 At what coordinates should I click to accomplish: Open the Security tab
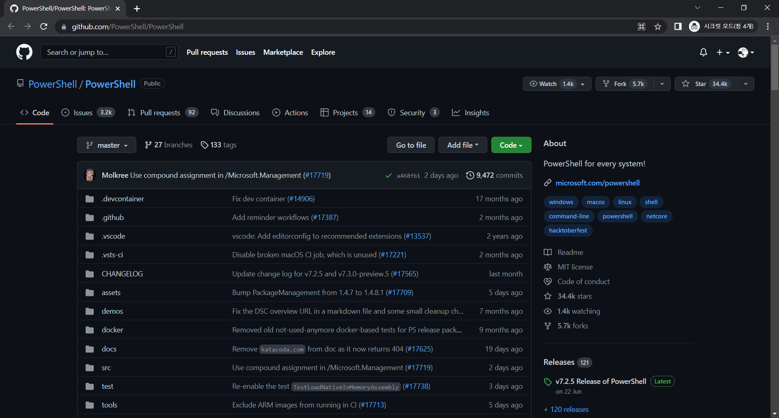[x=413, y=113]
